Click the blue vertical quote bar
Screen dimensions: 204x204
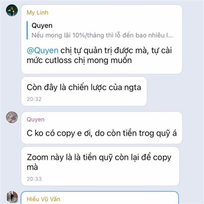pos(27,30)
